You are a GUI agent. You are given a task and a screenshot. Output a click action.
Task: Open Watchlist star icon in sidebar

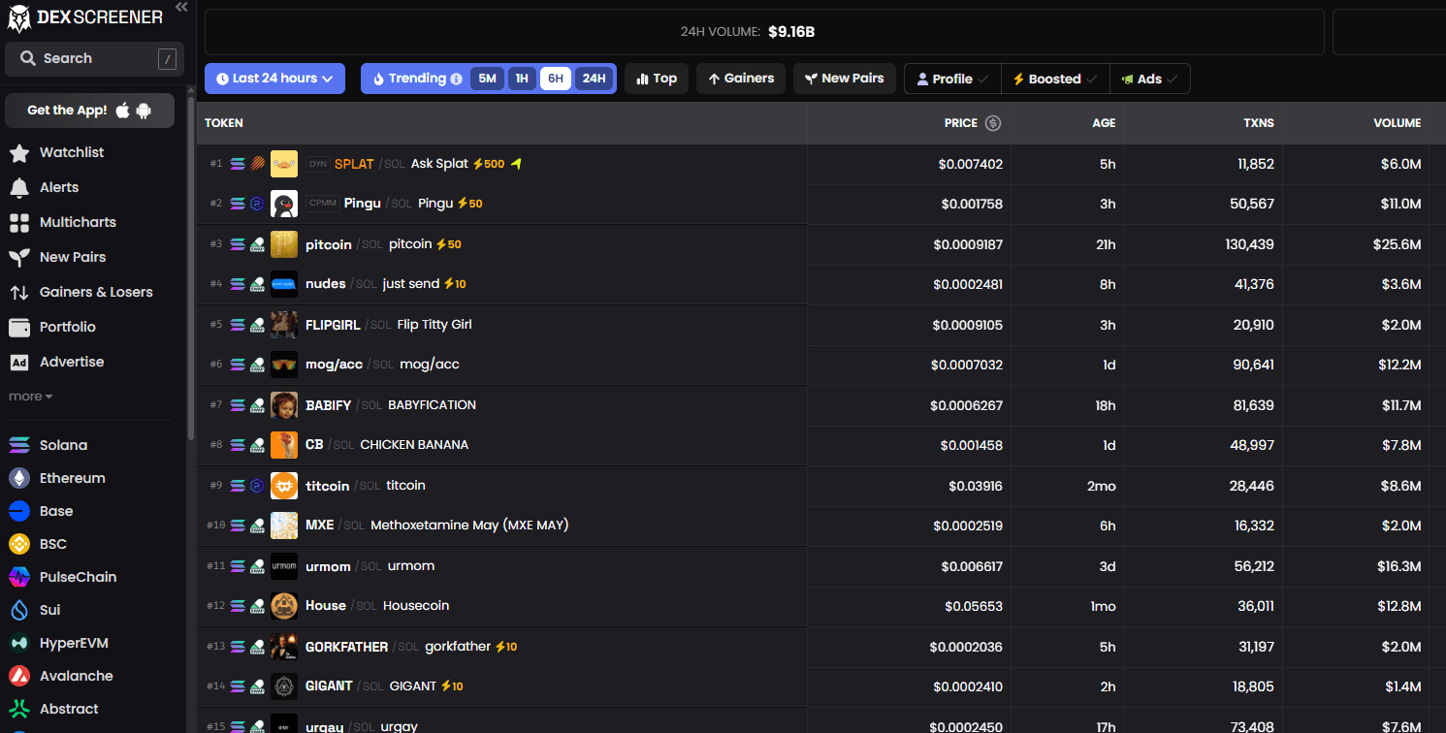click(x=19, y=152)
